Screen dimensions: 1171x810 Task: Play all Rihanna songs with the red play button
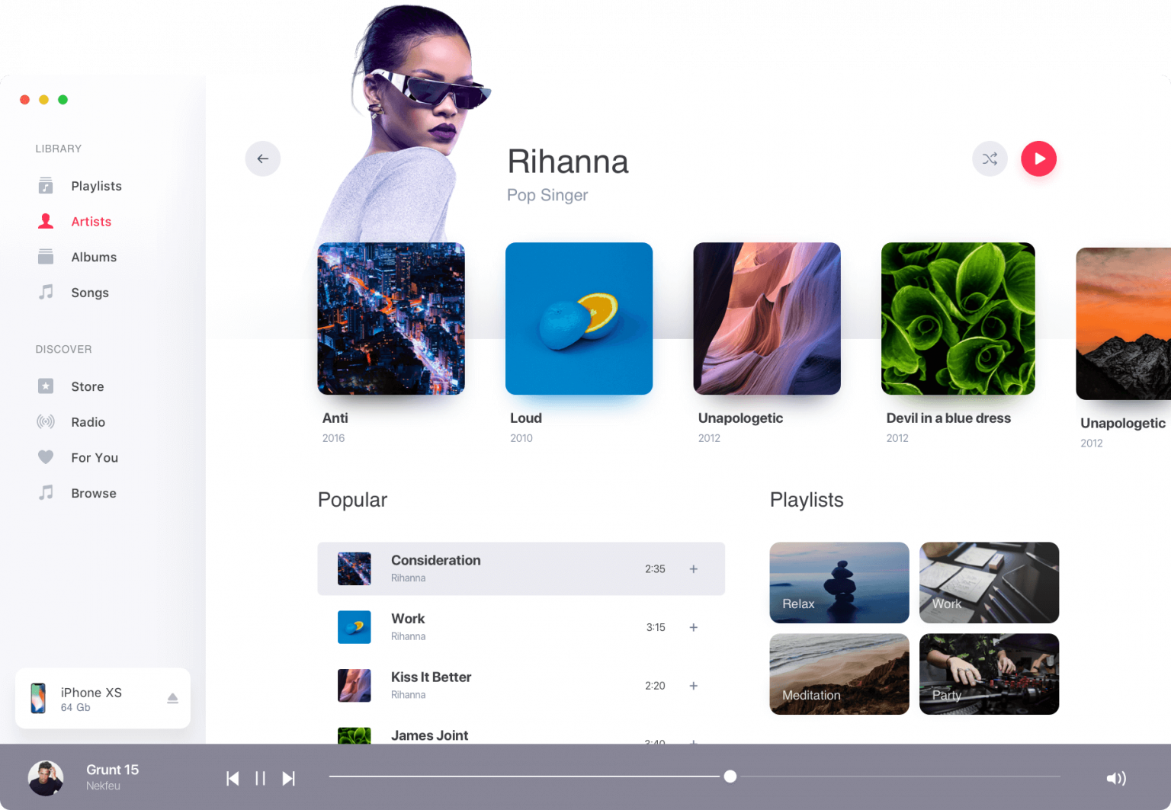pyautogui.click(x=1038, y=158)
